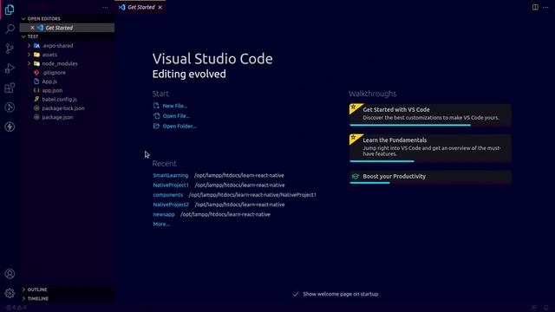Open the Search view icon
Screen dimensions: 555x312
click(10, 29)
